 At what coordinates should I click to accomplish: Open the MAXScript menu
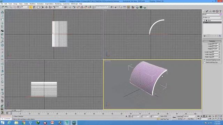click(x=74, y=4)
